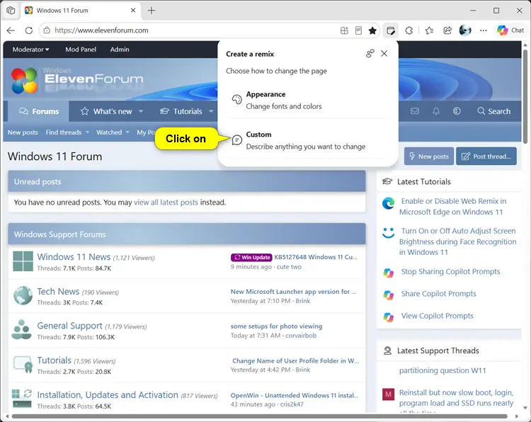
Task: Click the Web Remix toolbar icon
Action: click(390, 30)
